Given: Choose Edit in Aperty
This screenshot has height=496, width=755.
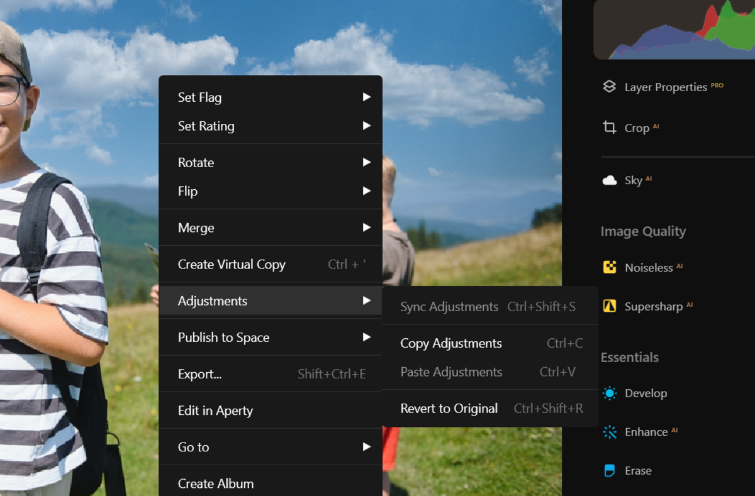Looking at the screenshot, I should point(271,411).
